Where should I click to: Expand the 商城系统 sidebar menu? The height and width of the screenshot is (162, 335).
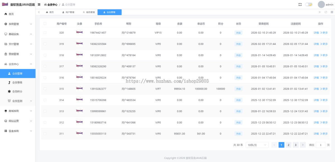pos(18,111)
